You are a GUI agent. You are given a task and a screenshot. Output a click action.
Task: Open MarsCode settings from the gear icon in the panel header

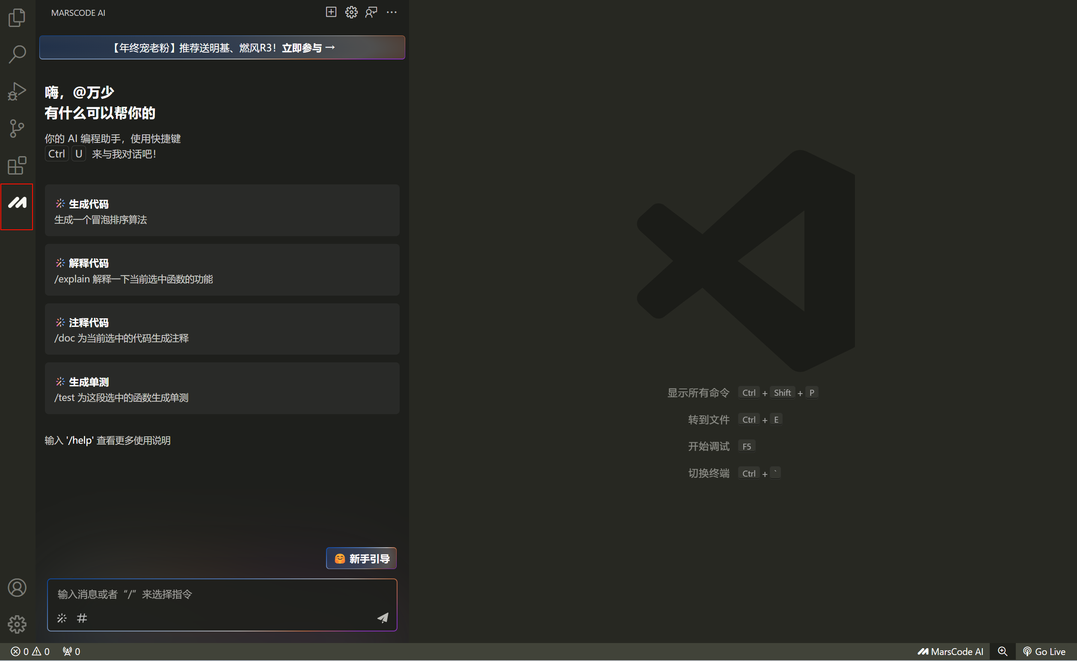point(351,12)
